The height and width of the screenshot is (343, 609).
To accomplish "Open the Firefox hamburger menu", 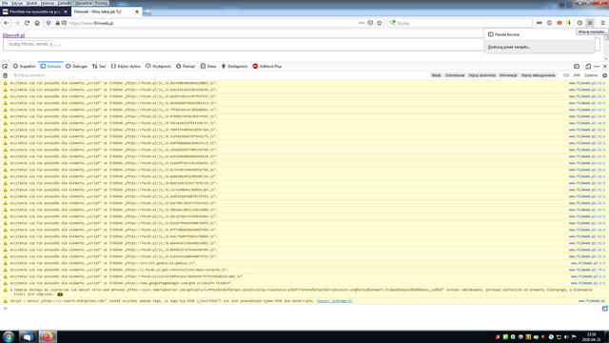I will pos(602,23).
